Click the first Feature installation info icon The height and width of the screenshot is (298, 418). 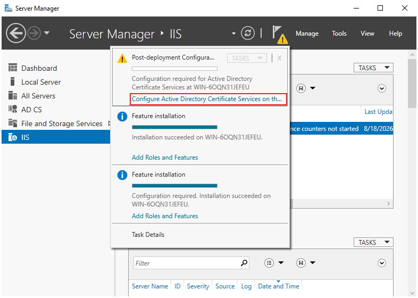pyautogui.click(x=122, y=117)
